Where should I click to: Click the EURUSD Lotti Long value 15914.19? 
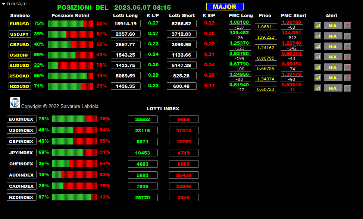coord(126,23)
